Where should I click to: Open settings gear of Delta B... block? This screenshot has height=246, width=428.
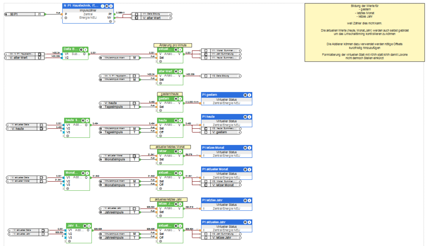(81, 50)
